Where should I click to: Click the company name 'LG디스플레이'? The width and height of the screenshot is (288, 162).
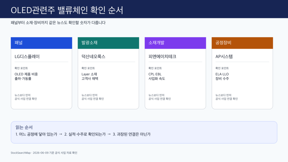[x=27, y=57]
